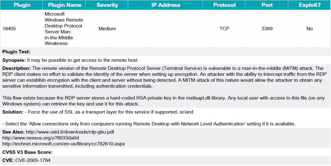Click the CVSS V3 Base Score label

pos(27,152)
